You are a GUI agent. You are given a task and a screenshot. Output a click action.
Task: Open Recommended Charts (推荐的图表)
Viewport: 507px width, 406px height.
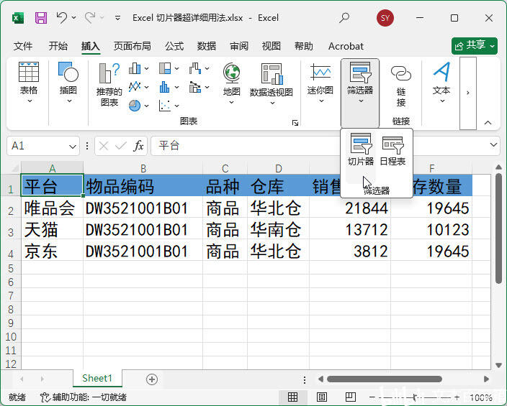(109, 83)
